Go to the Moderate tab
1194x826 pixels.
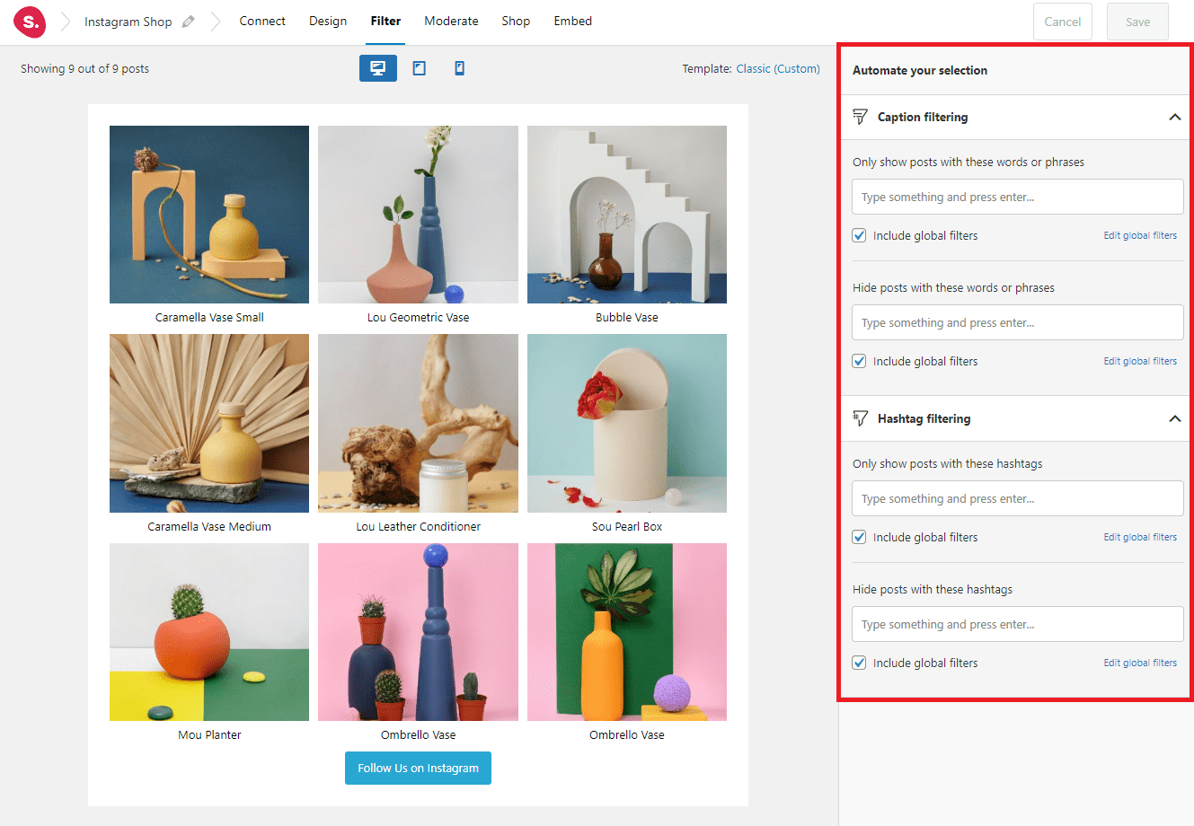tap(451, 21)
